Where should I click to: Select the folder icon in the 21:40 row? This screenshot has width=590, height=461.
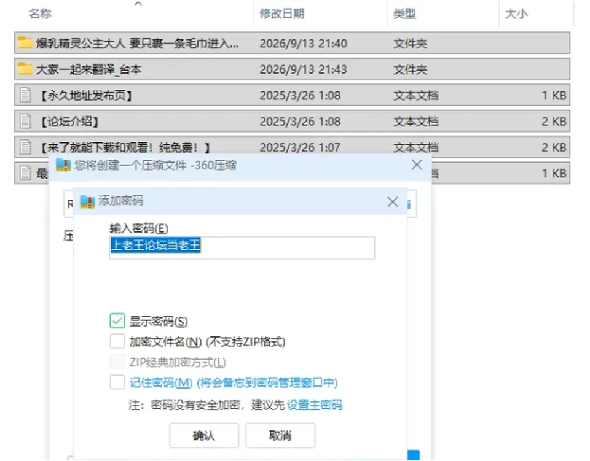[x=25, y=42]
